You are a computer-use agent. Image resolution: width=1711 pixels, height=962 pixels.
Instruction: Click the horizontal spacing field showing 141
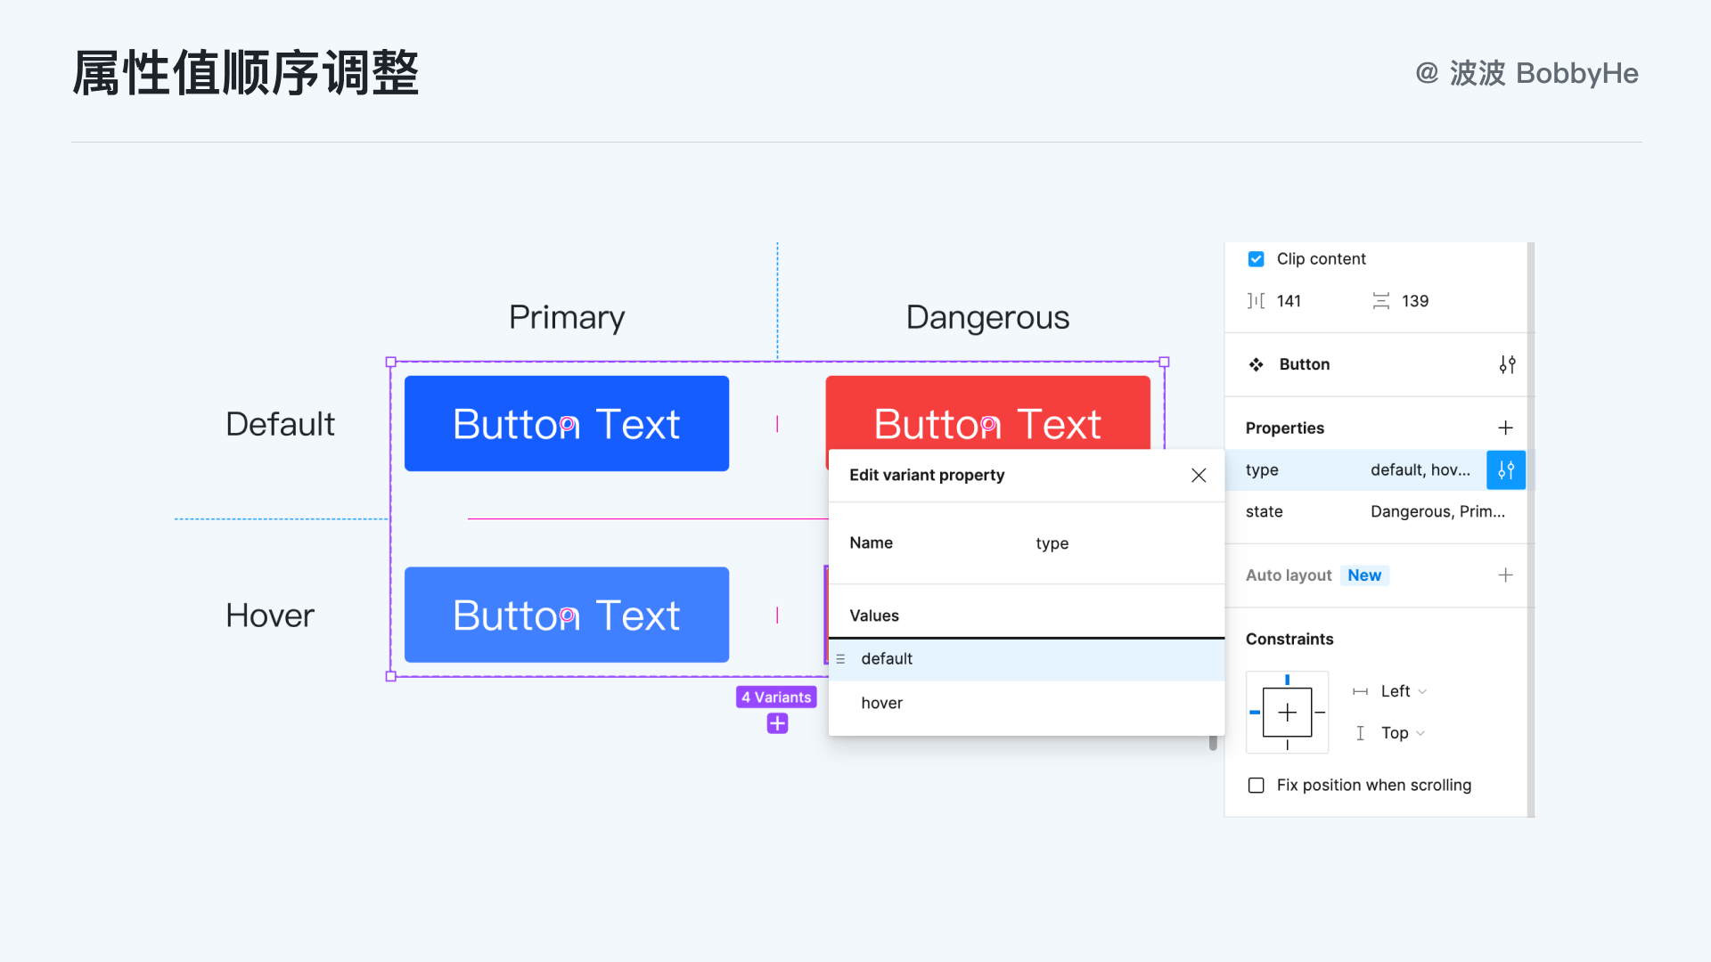click(1289, 301)
